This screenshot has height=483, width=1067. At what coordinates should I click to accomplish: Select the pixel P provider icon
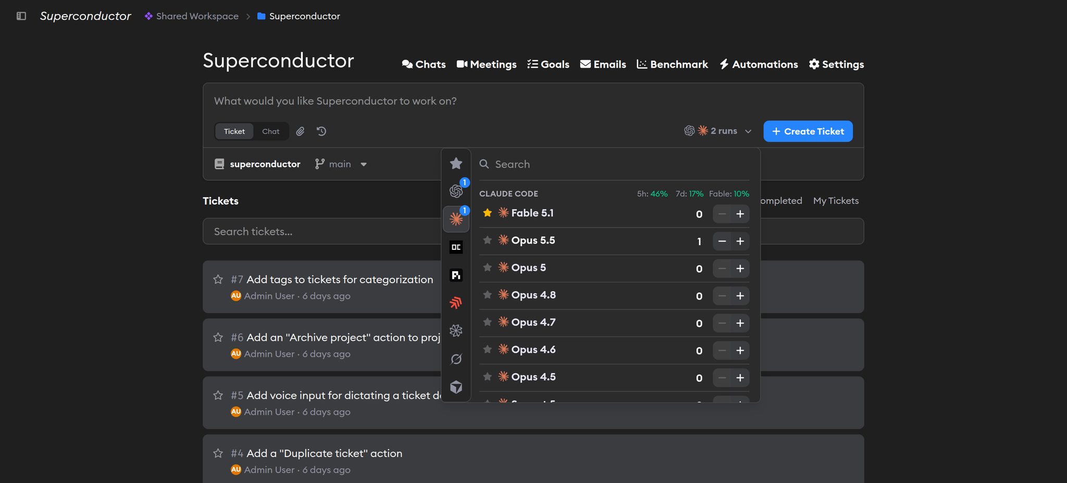click(x=456, y=275)
